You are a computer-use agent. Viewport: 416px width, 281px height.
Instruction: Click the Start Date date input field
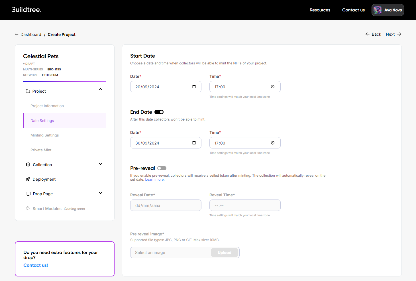(x=160, y=87)
